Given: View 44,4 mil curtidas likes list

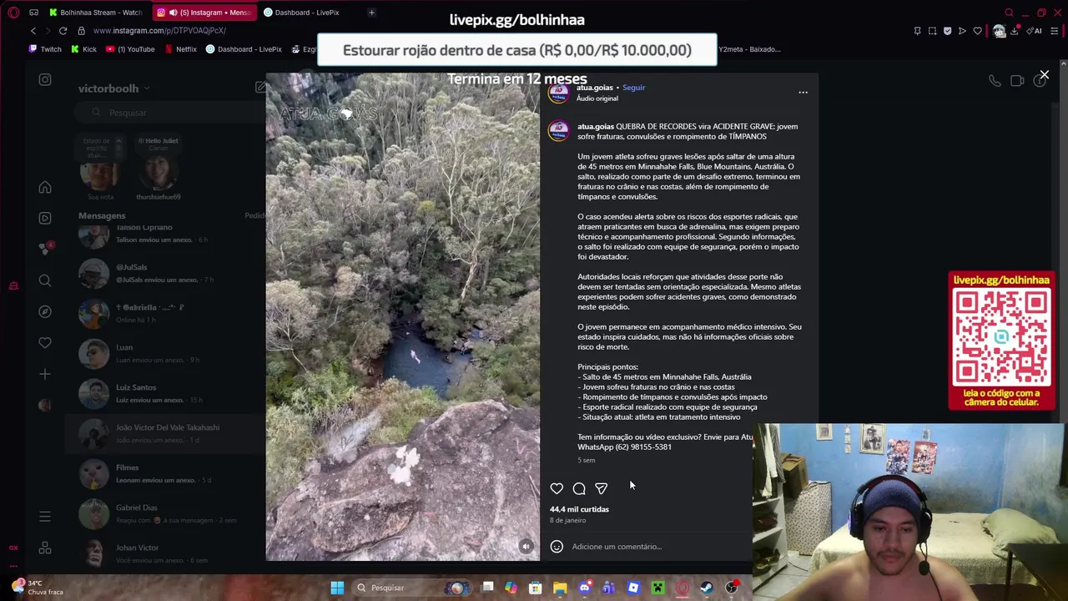Looking at the screenshot, I should [579, 509].
